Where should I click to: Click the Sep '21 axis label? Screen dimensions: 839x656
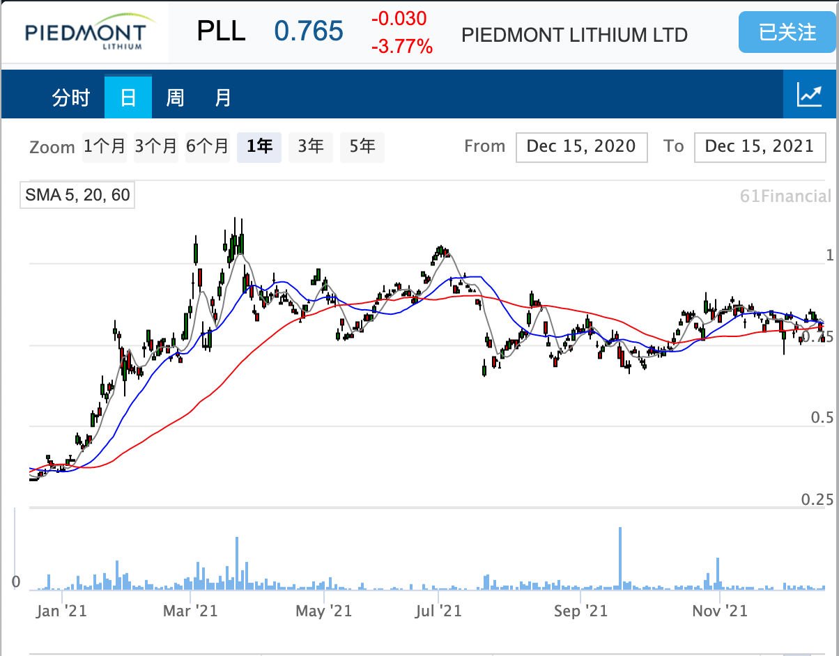click(580, 611)
